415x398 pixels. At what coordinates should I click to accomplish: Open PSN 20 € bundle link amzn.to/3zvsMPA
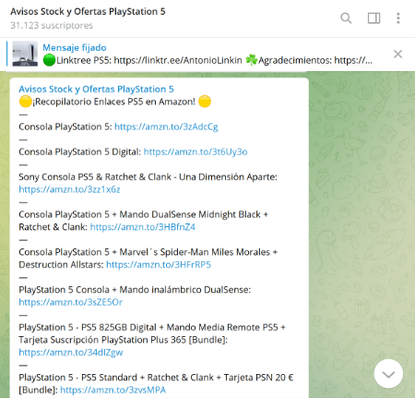[113, 390]
